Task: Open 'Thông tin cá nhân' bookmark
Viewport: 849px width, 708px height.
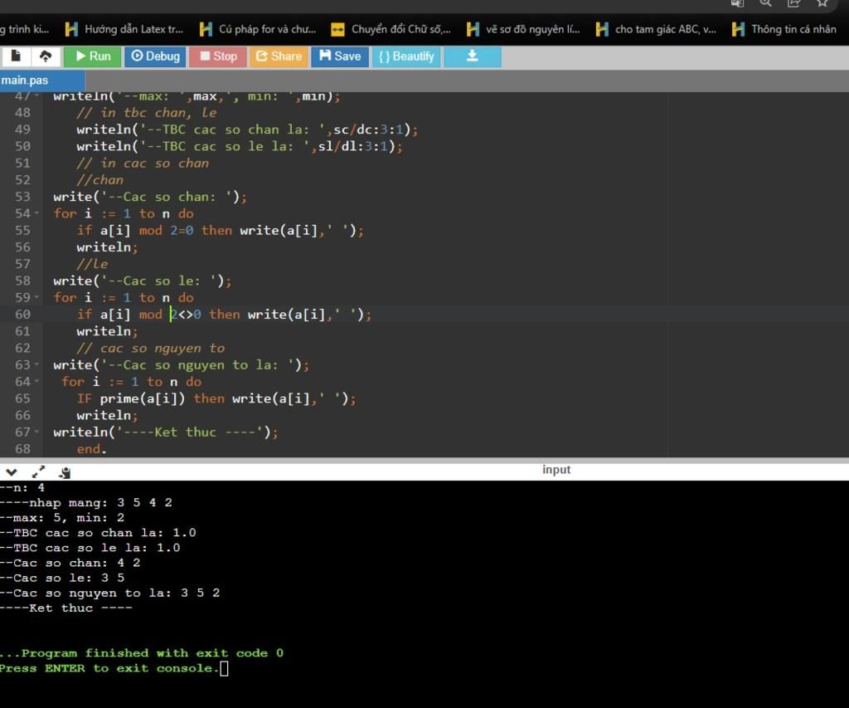Action: pos(784,29)
